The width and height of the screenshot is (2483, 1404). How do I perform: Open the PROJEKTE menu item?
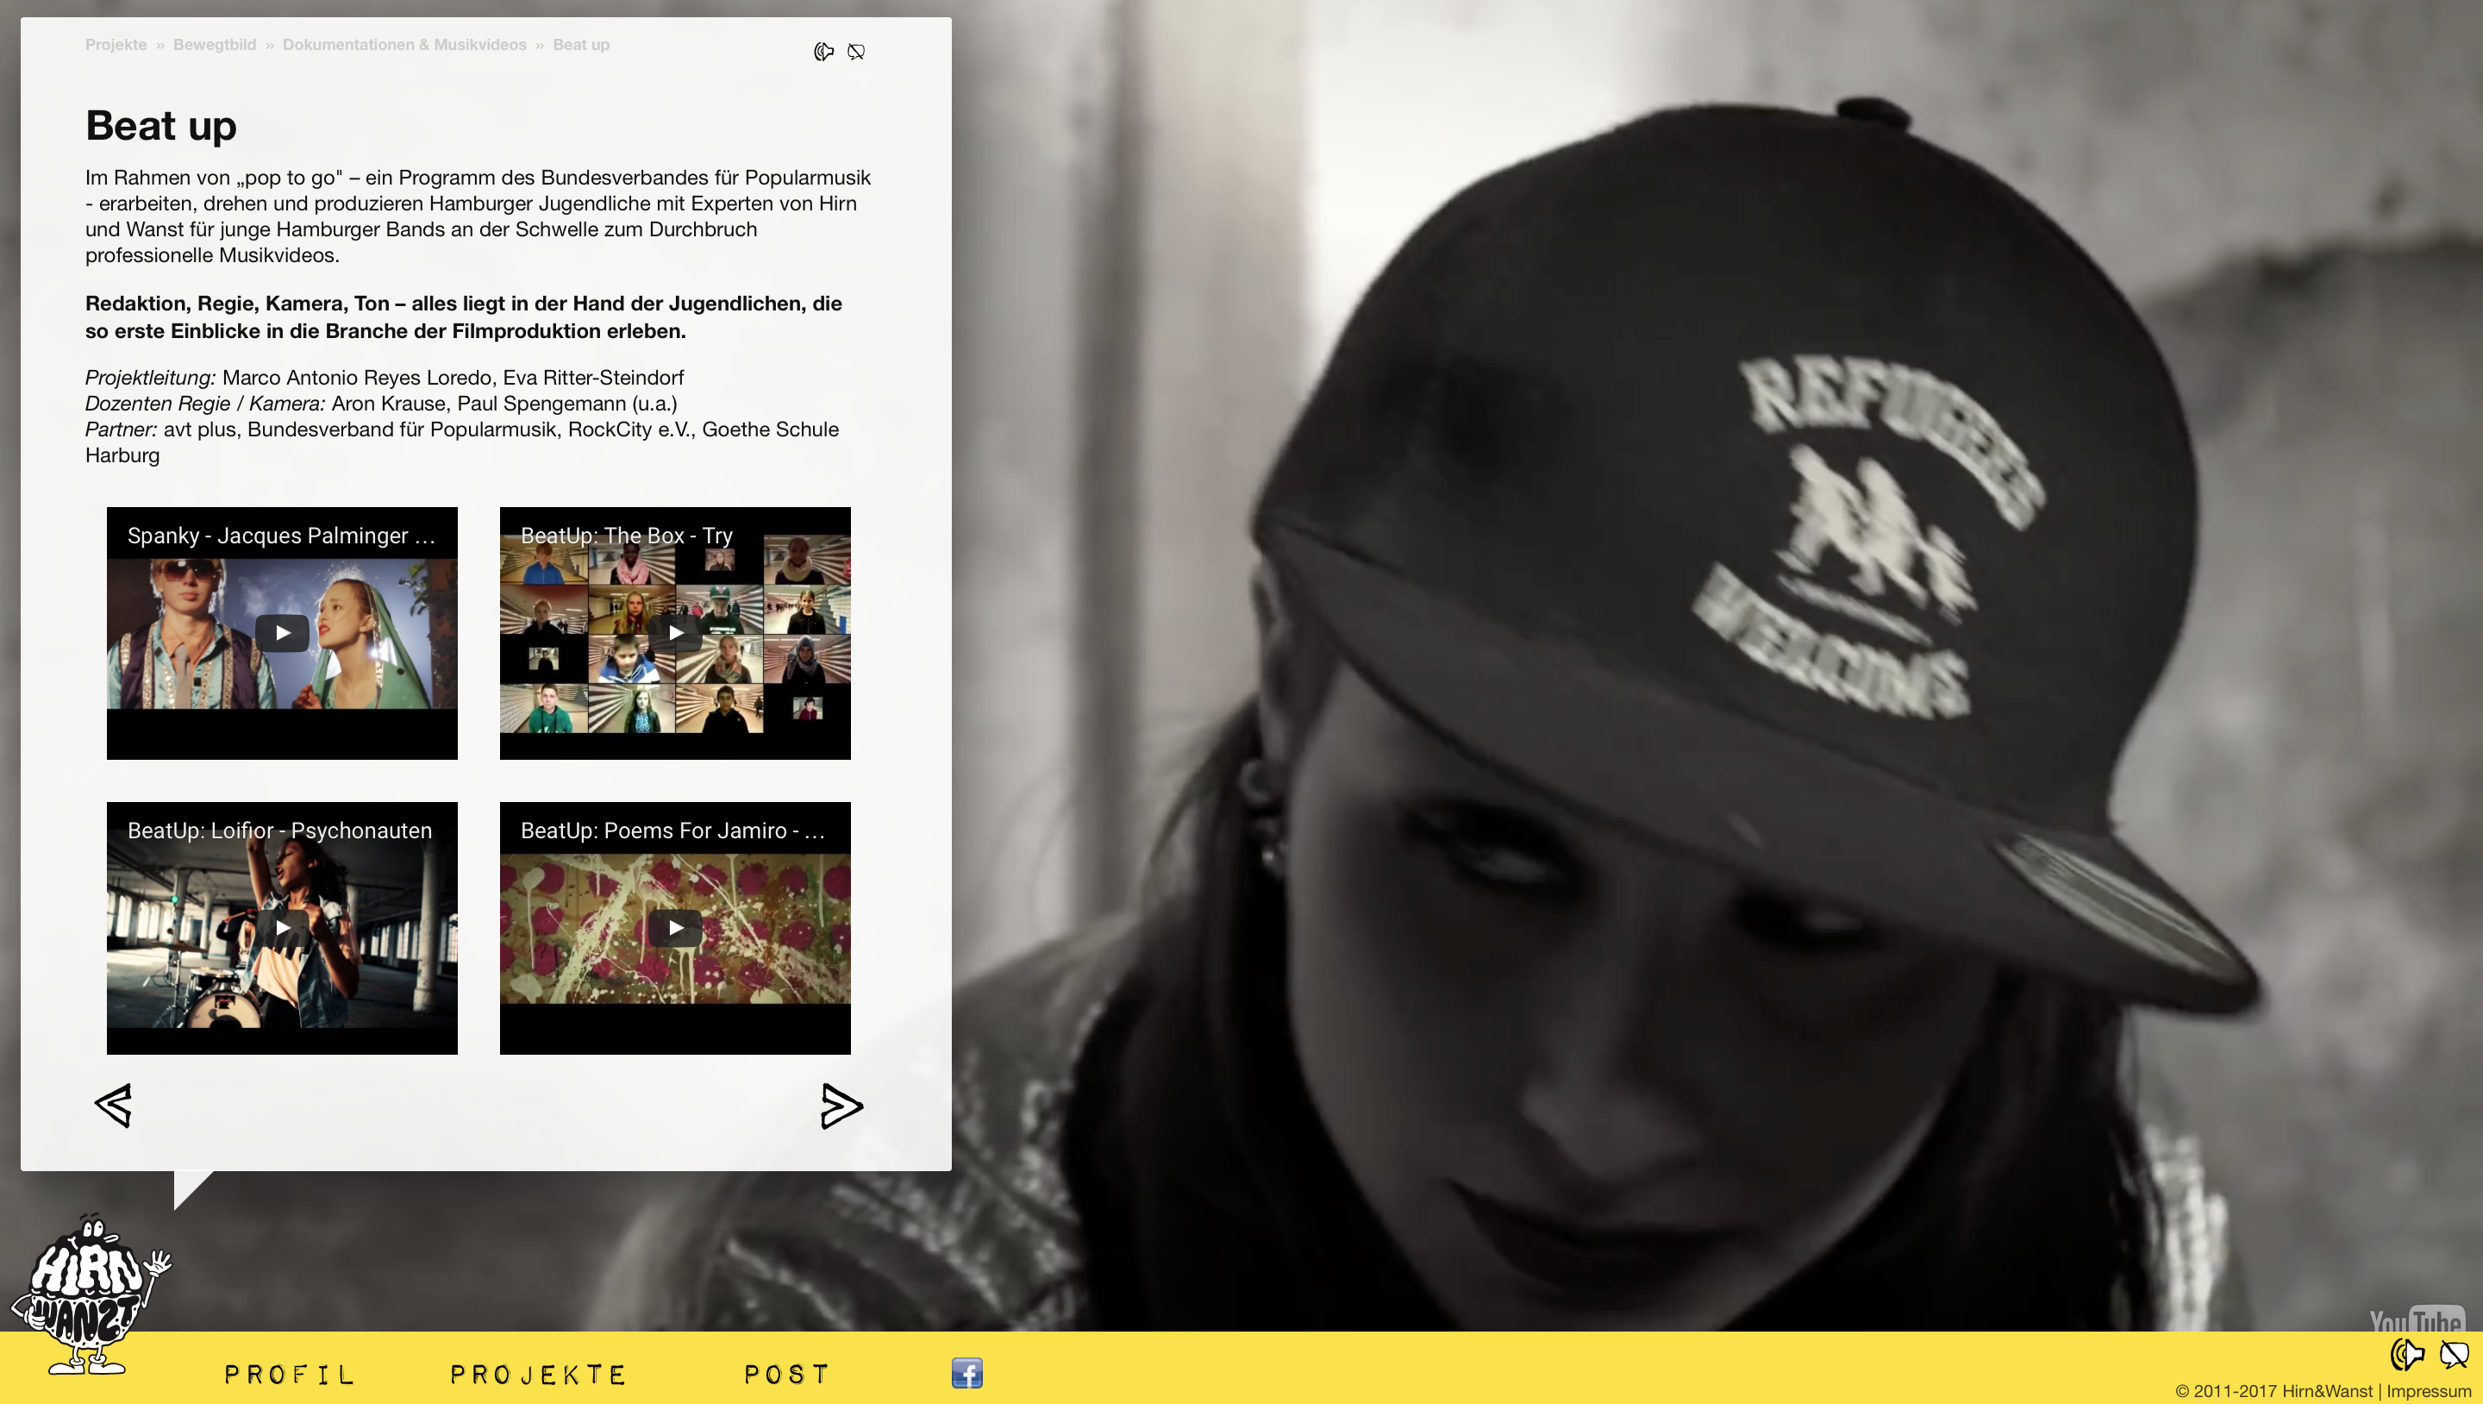point(538,1374)
